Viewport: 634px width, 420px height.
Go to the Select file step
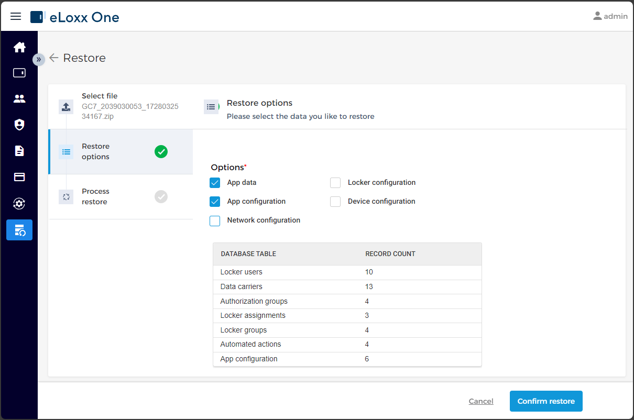[121, 106]
